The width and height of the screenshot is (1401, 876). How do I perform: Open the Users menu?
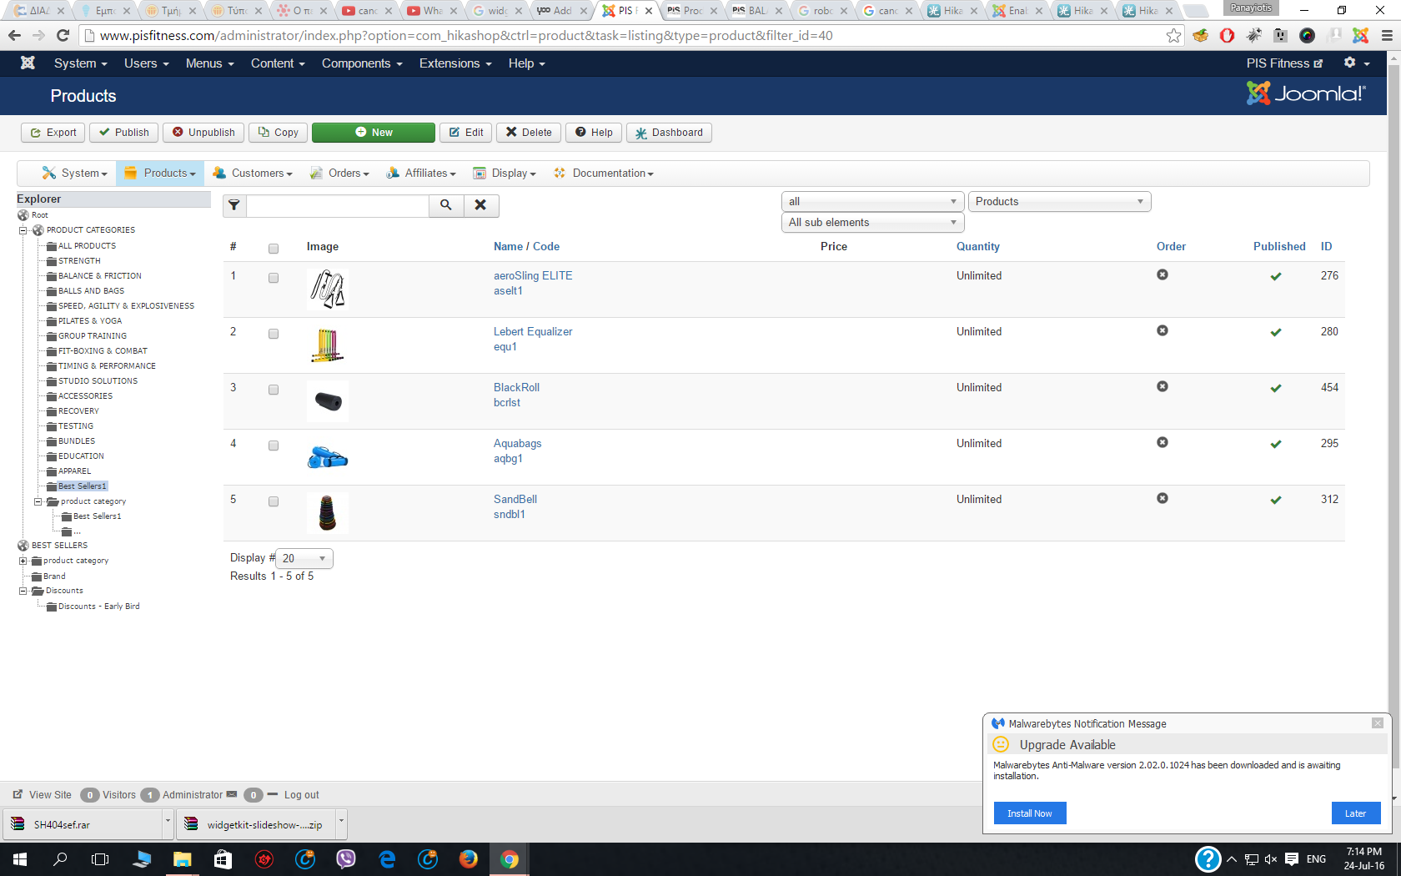[147, 63]
